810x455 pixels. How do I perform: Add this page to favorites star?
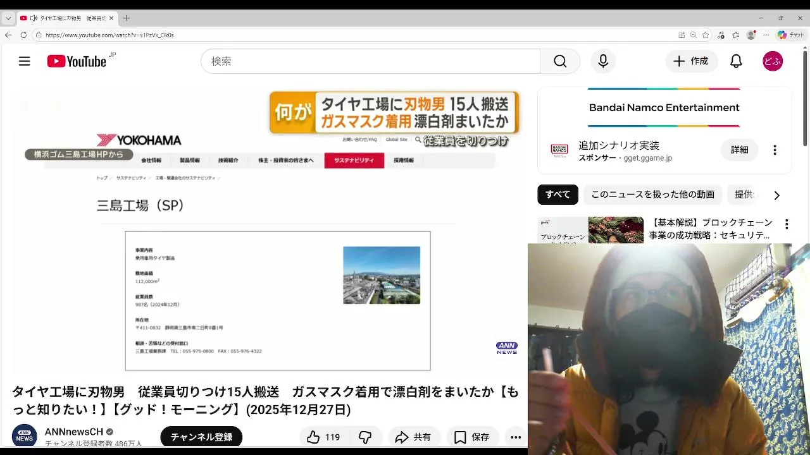(x=706, y=35)
